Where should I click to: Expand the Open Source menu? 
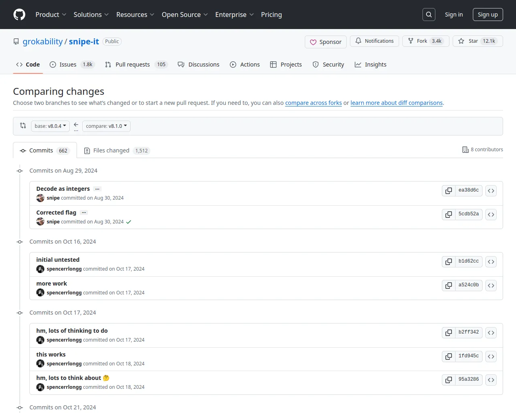click(185, 15)
